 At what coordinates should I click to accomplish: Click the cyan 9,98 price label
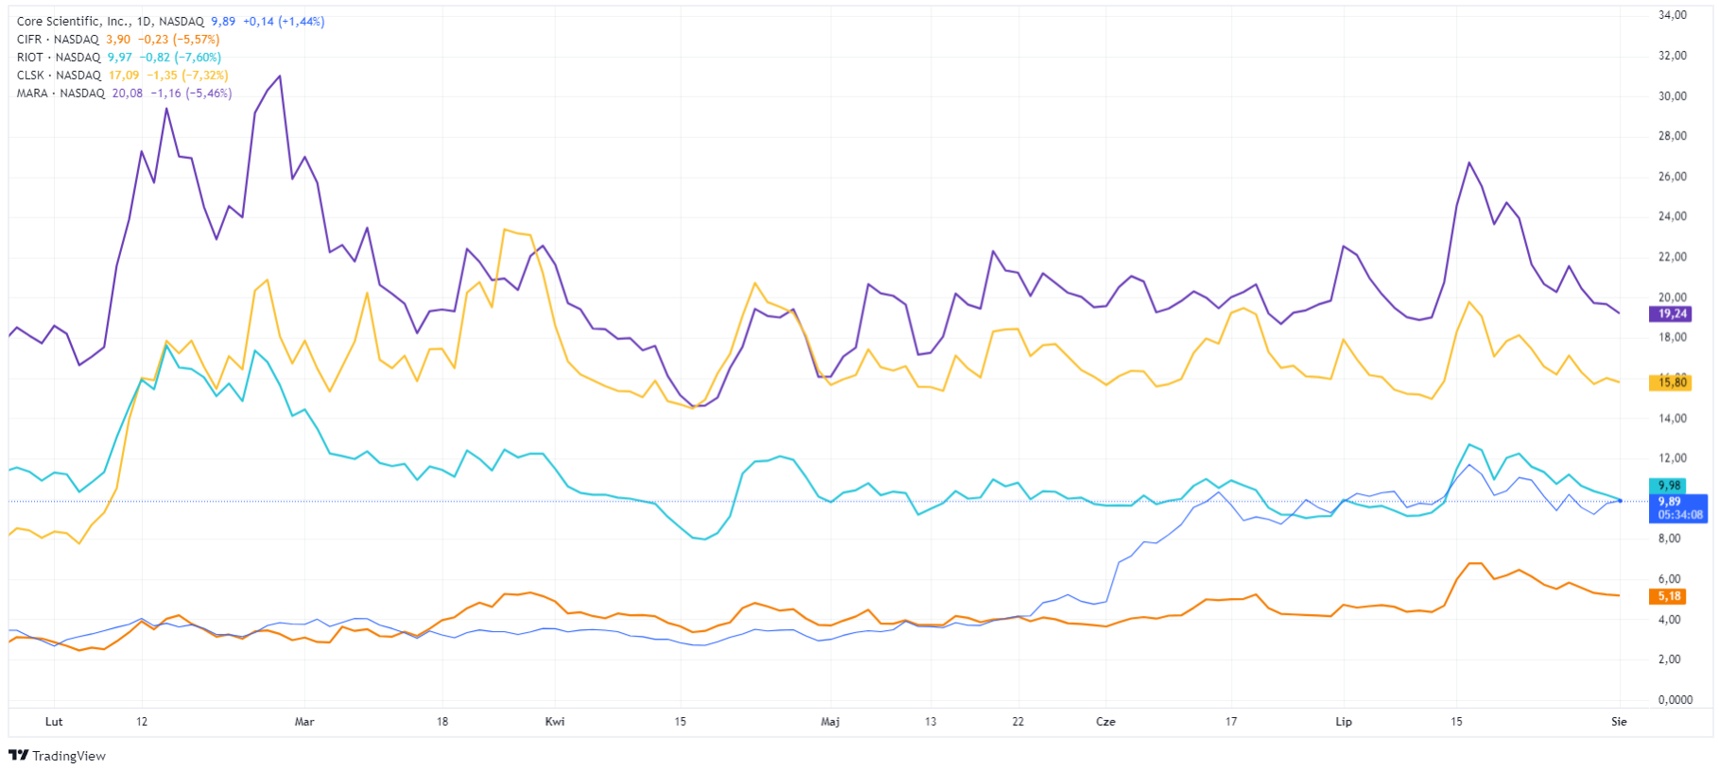point(1669,486)
